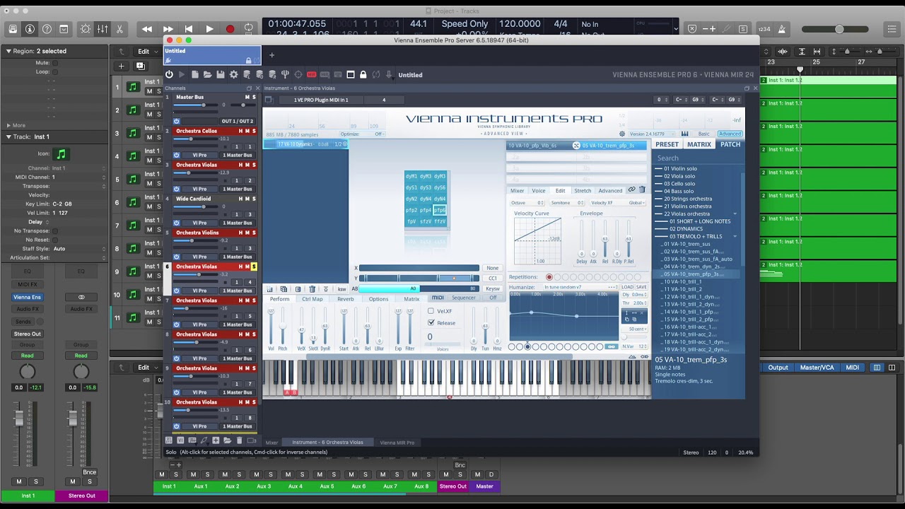Click the Humanize SAVE button
Screen dimensions: 905x509
[x=641, y=287]
